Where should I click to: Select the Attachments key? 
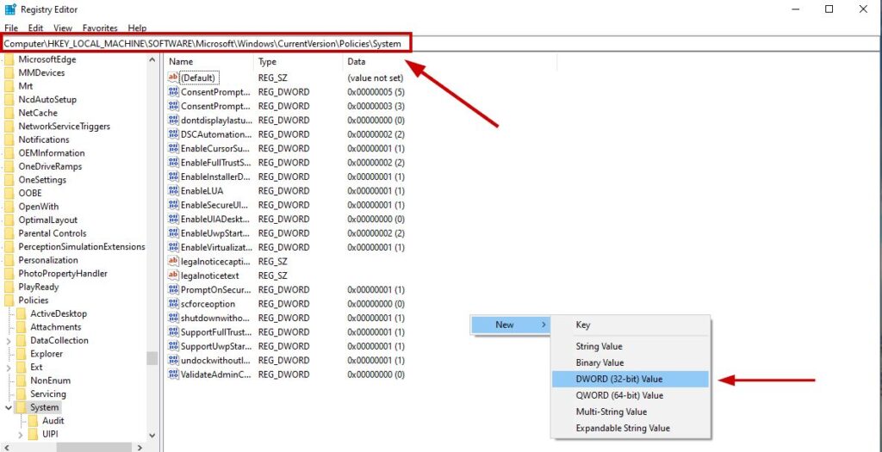click(x=56, y=327)
